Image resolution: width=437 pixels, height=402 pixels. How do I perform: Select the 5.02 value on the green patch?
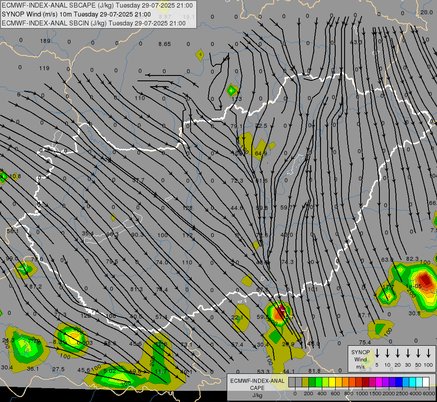point(109,371)
